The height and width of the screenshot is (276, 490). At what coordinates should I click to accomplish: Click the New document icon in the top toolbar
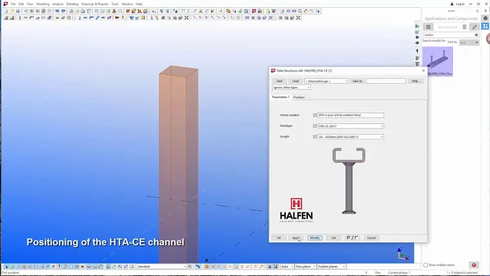(x=6, y=11)
